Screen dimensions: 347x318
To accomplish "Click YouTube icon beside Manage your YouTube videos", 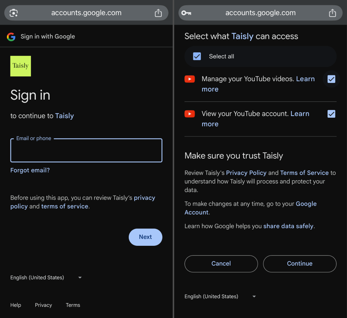I will point(190,79).
